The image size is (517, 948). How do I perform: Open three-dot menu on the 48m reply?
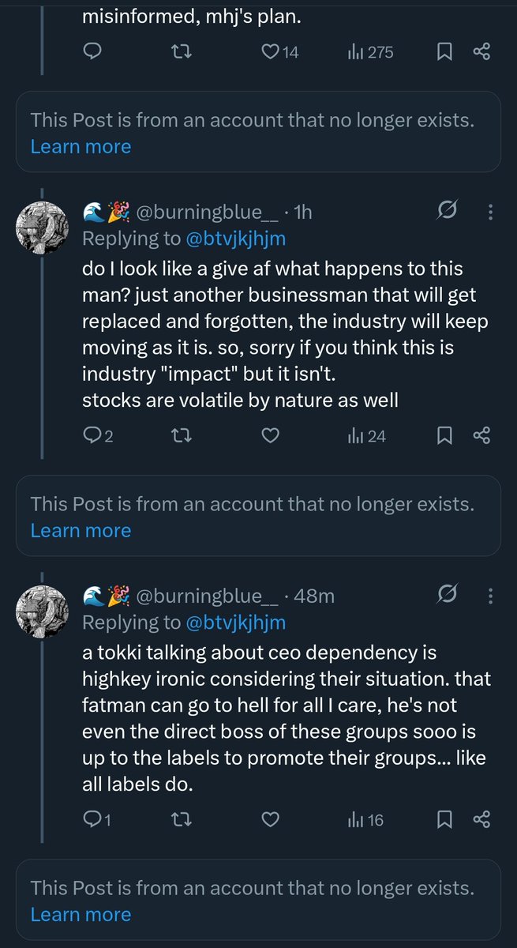pos(491,596)
